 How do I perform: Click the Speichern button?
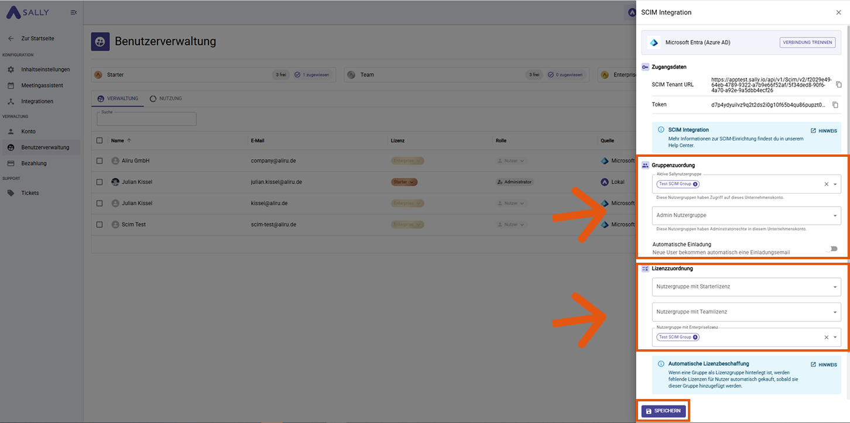[x=663, y=411]
